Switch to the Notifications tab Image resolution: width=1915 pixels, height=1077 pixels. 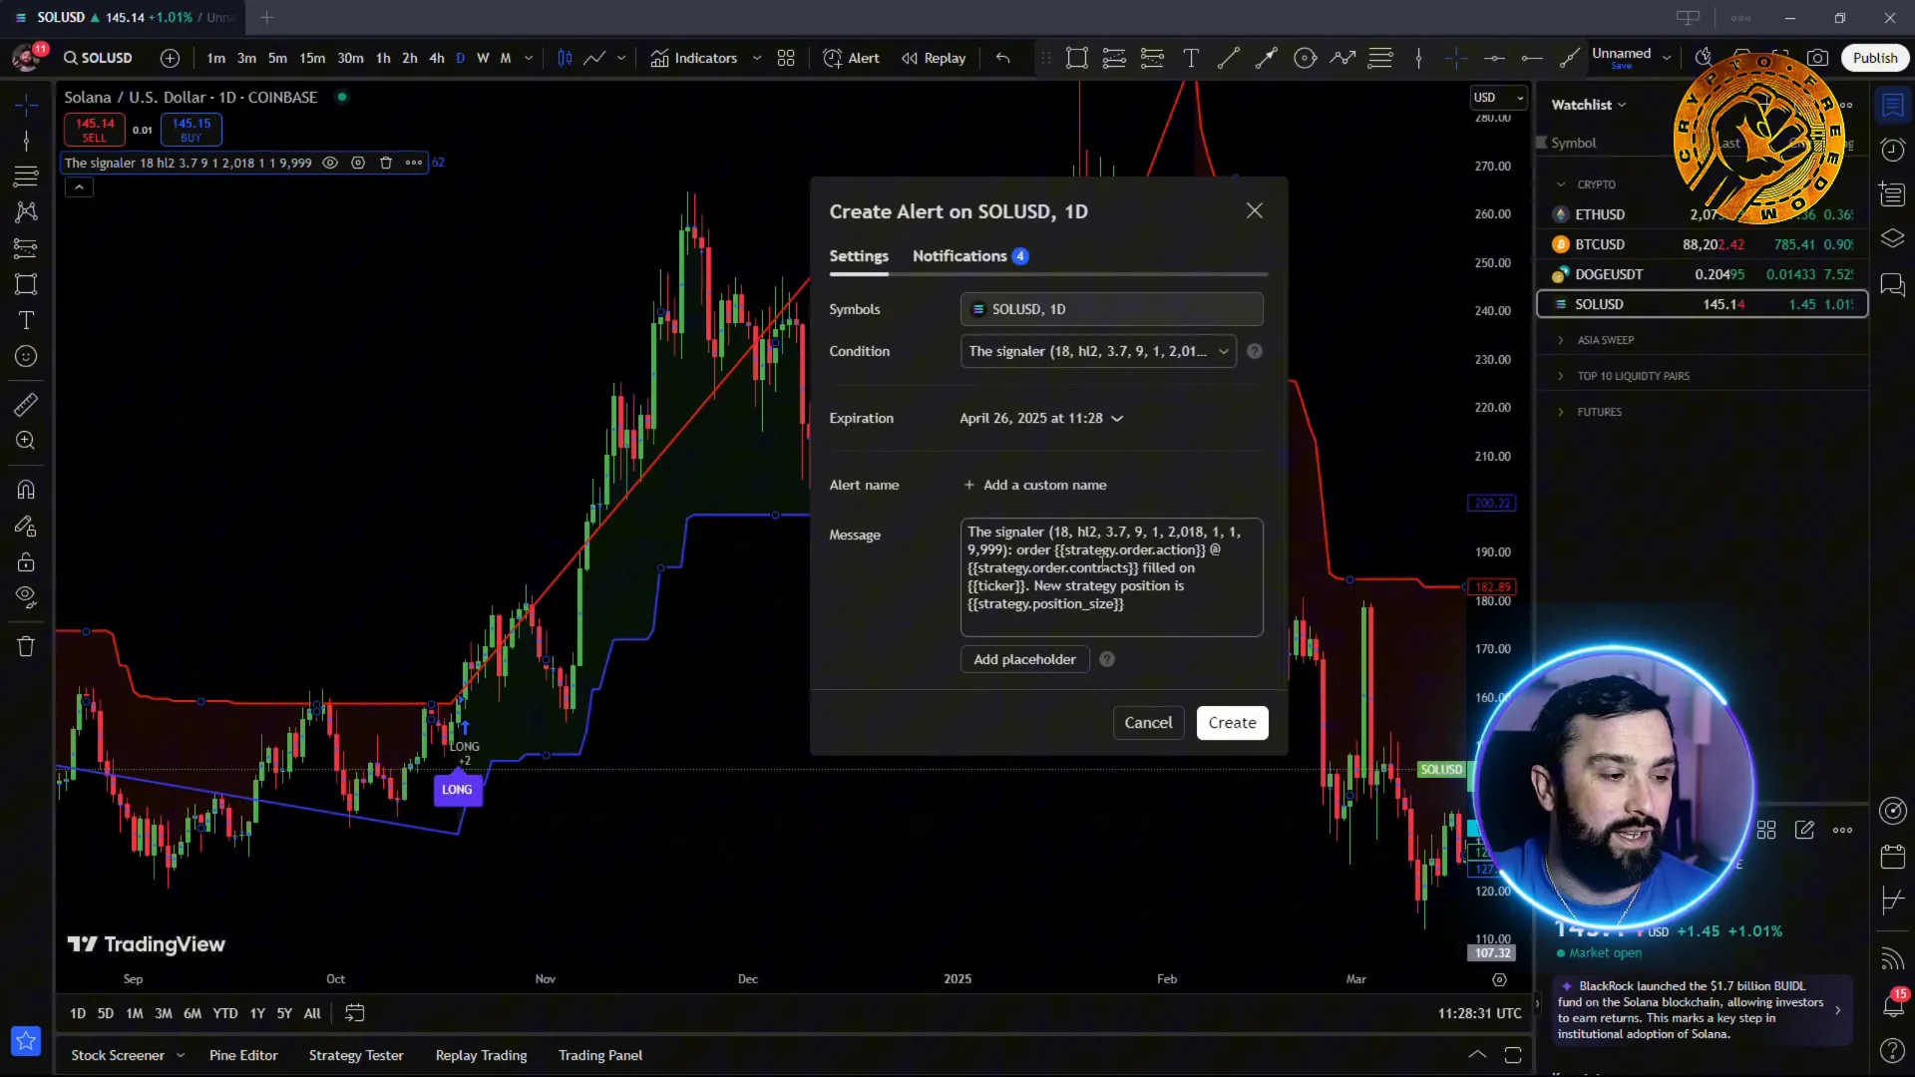pyautogui.click(x=969, y=256)
